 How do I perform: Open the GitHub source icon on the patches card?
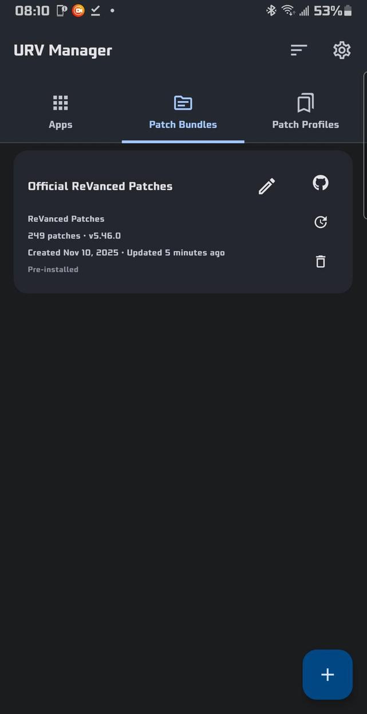(x=320, y=183)
